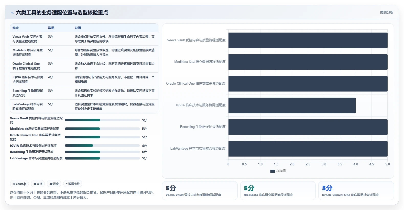Click the footnote starting 这张图用于区分工具的业务位置

click(x=83, y=195)
